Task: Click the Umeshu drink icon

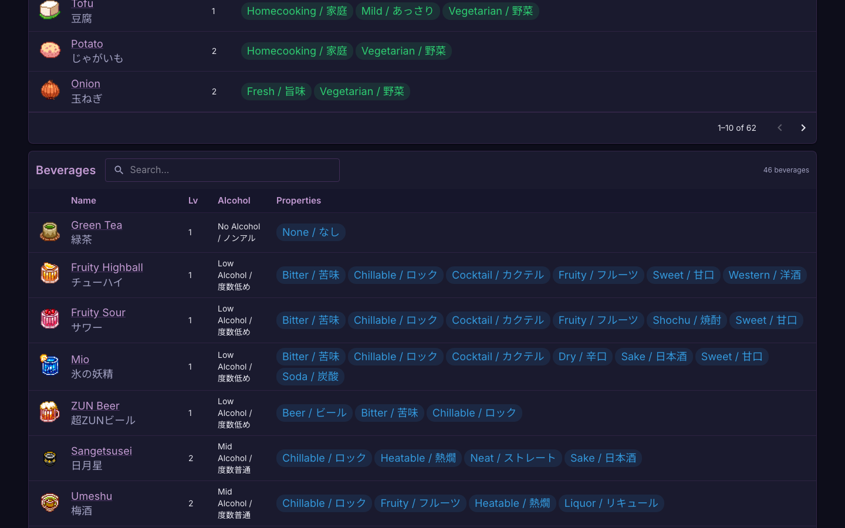Action: pos(50,503)
